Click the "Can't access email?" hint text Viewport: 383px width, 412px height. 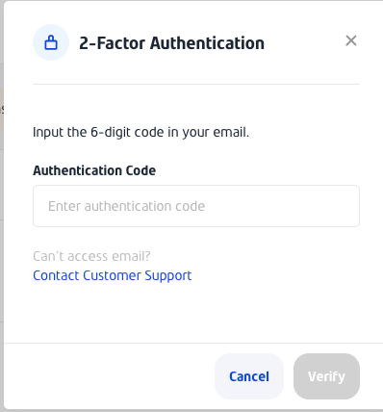click(91, 256)
